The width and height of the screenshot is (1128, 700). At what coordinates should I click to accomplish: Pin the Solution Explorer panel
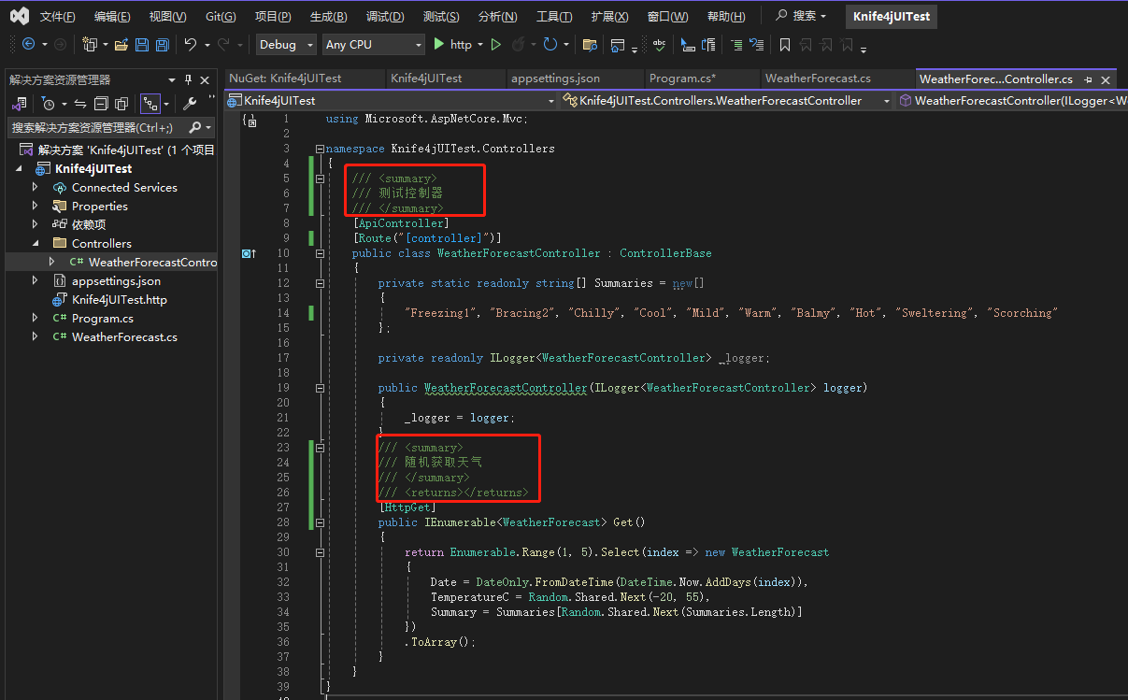click(189, 79)
